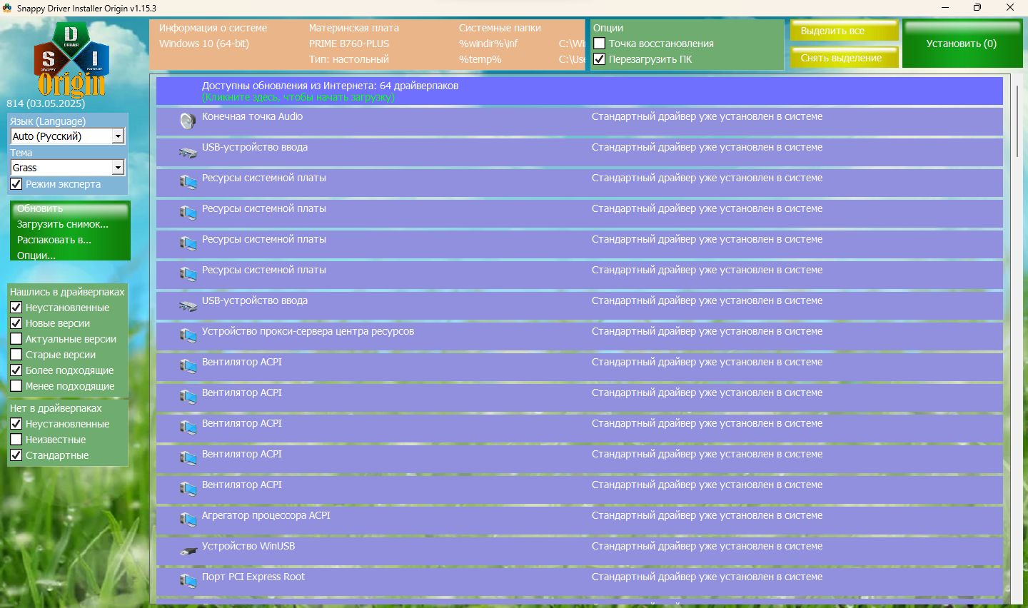Click the icon beside Порт PCI Express Root

click(x=188, y=581)
